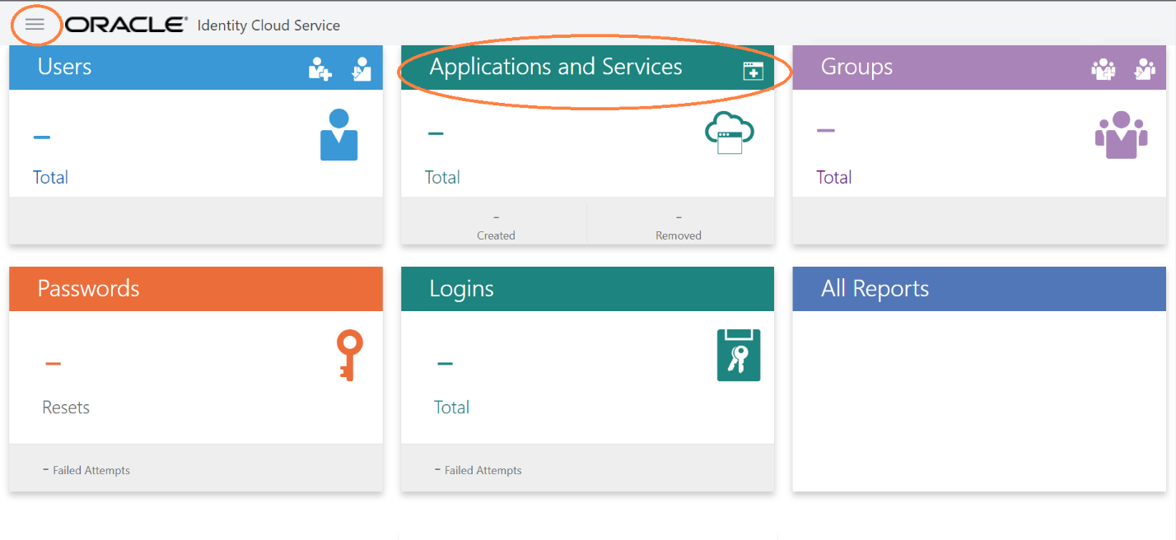Open the Users tile header

point(196,67)
